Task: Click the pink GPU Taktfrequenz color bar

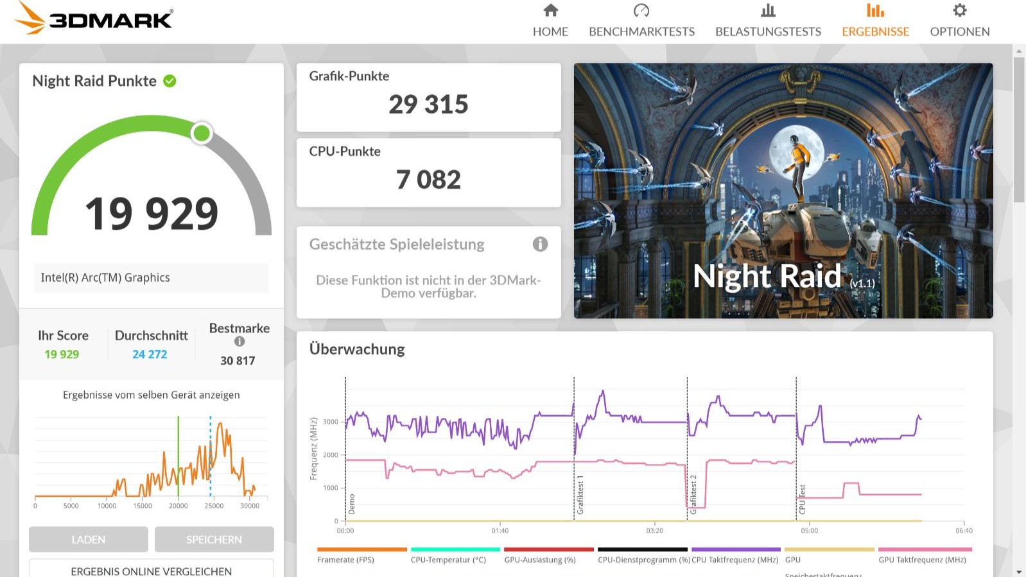Action: tap(925, 549)
